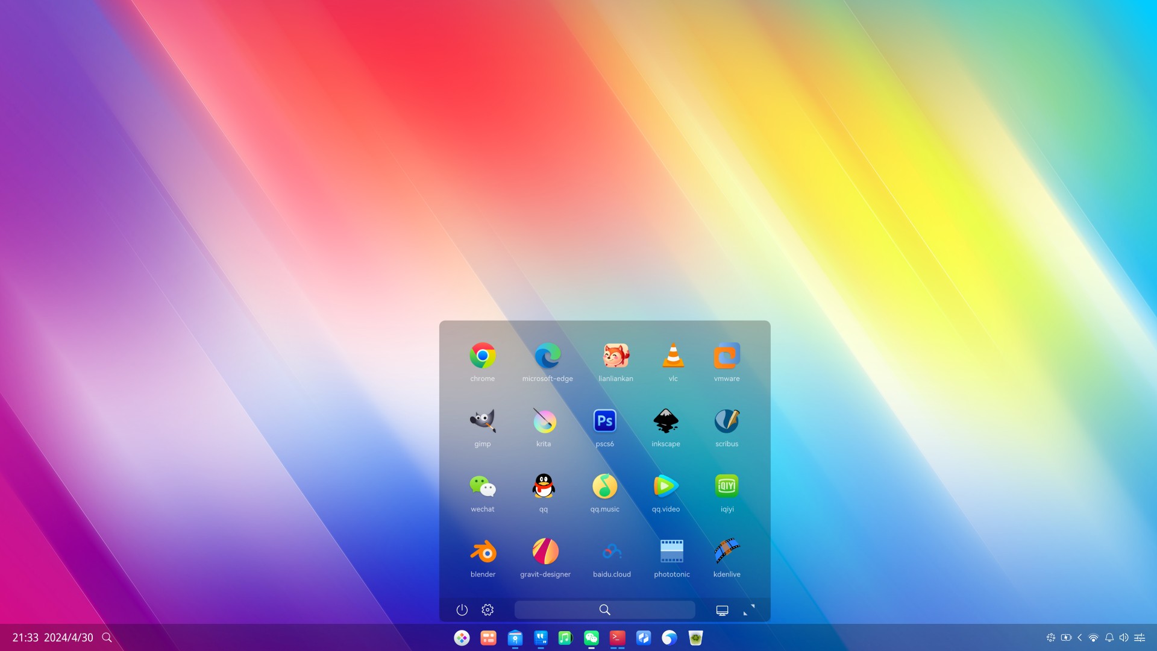Open the green music app in taskbar
Viewport: 1157px width, 651px height.
click(x=565, y=638)
